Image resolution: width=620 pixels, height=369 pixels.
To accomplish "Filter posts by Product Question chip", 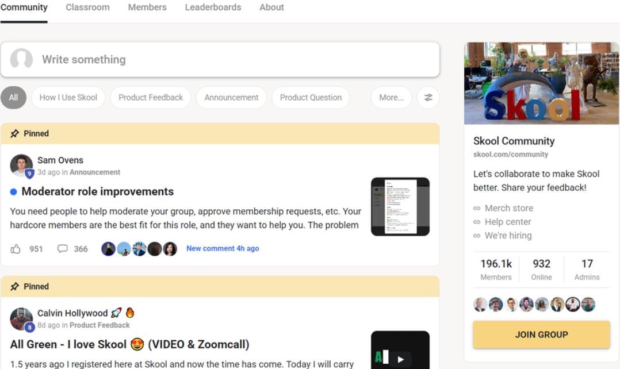I will pyautogui.click(x=311, y=98).
